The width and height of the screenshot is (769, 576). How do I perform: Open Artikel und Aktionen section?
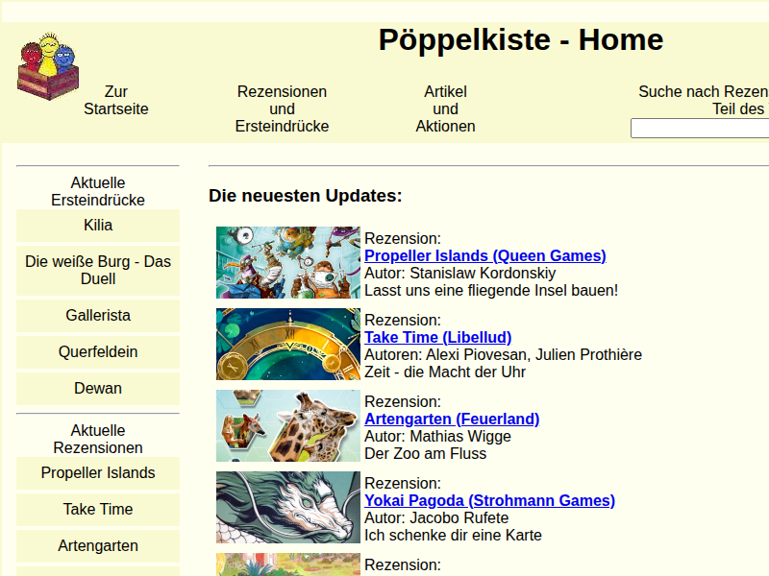pos(445,108)
